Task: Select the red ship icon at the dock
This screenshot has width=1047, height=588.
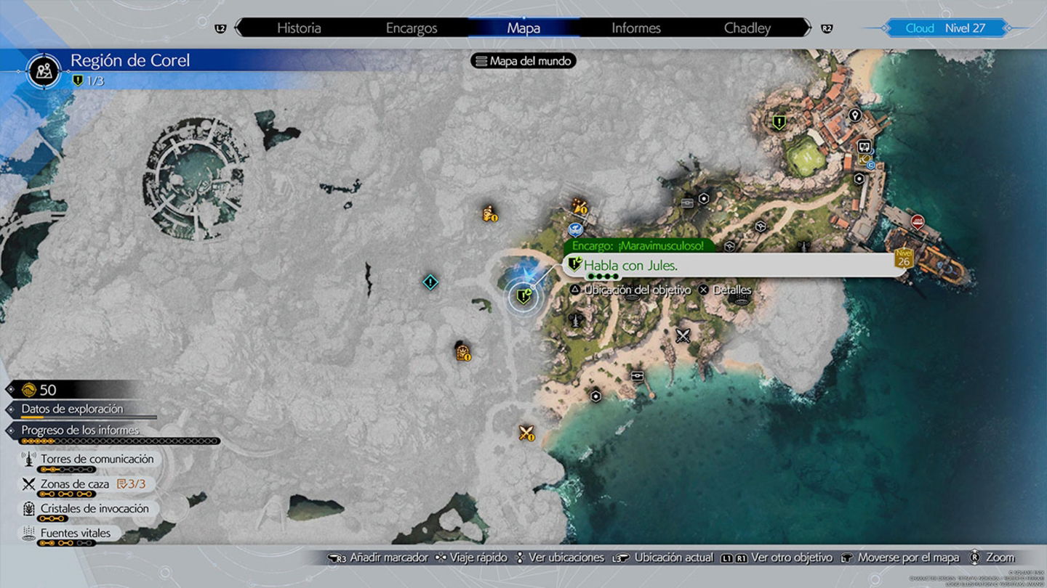Action: click(x=917, y=221)
